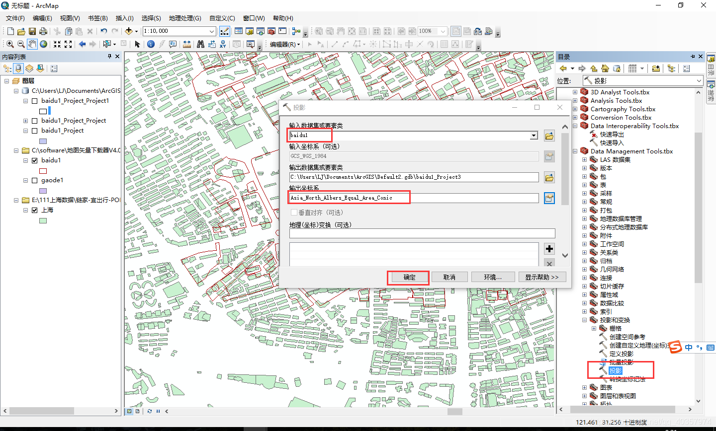Click the 取消 button
Viewport: 716px width, 431px height.
pos(449,277)
